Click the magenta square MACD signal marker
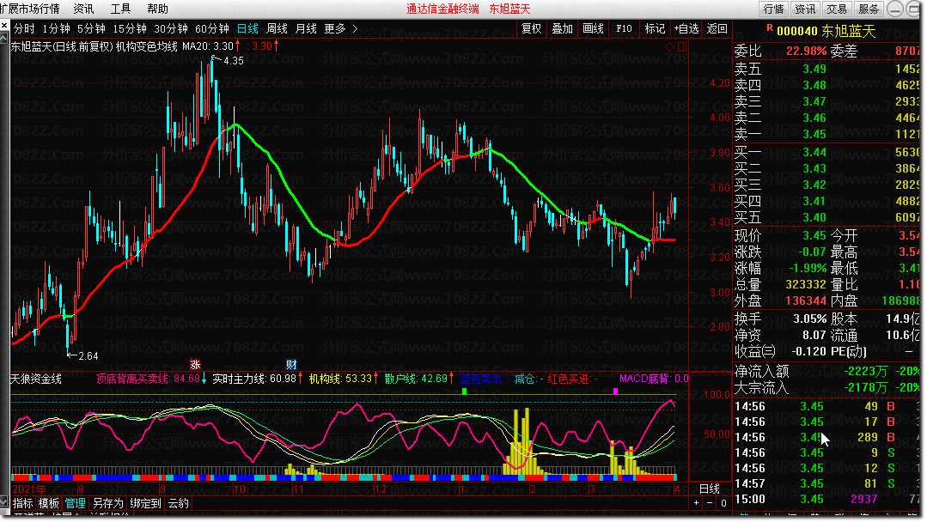The image size is (927, 522). 615,391
